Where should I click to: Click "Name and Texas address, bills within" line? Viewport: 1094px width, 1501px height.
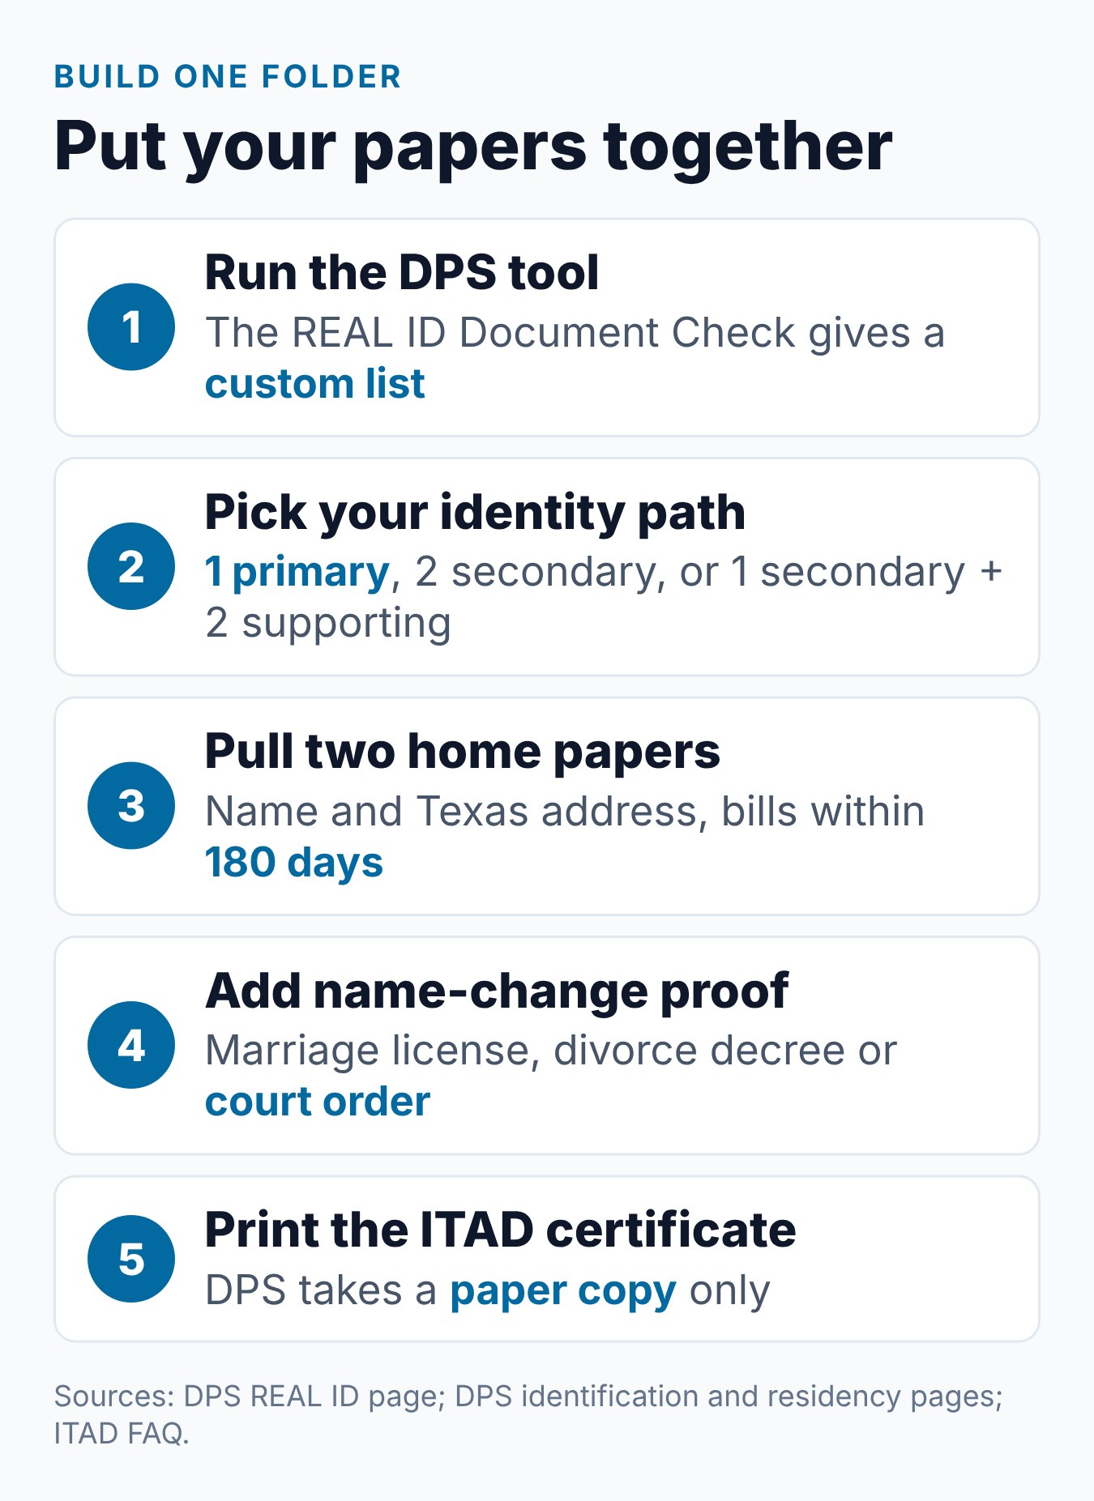point(565,812)
